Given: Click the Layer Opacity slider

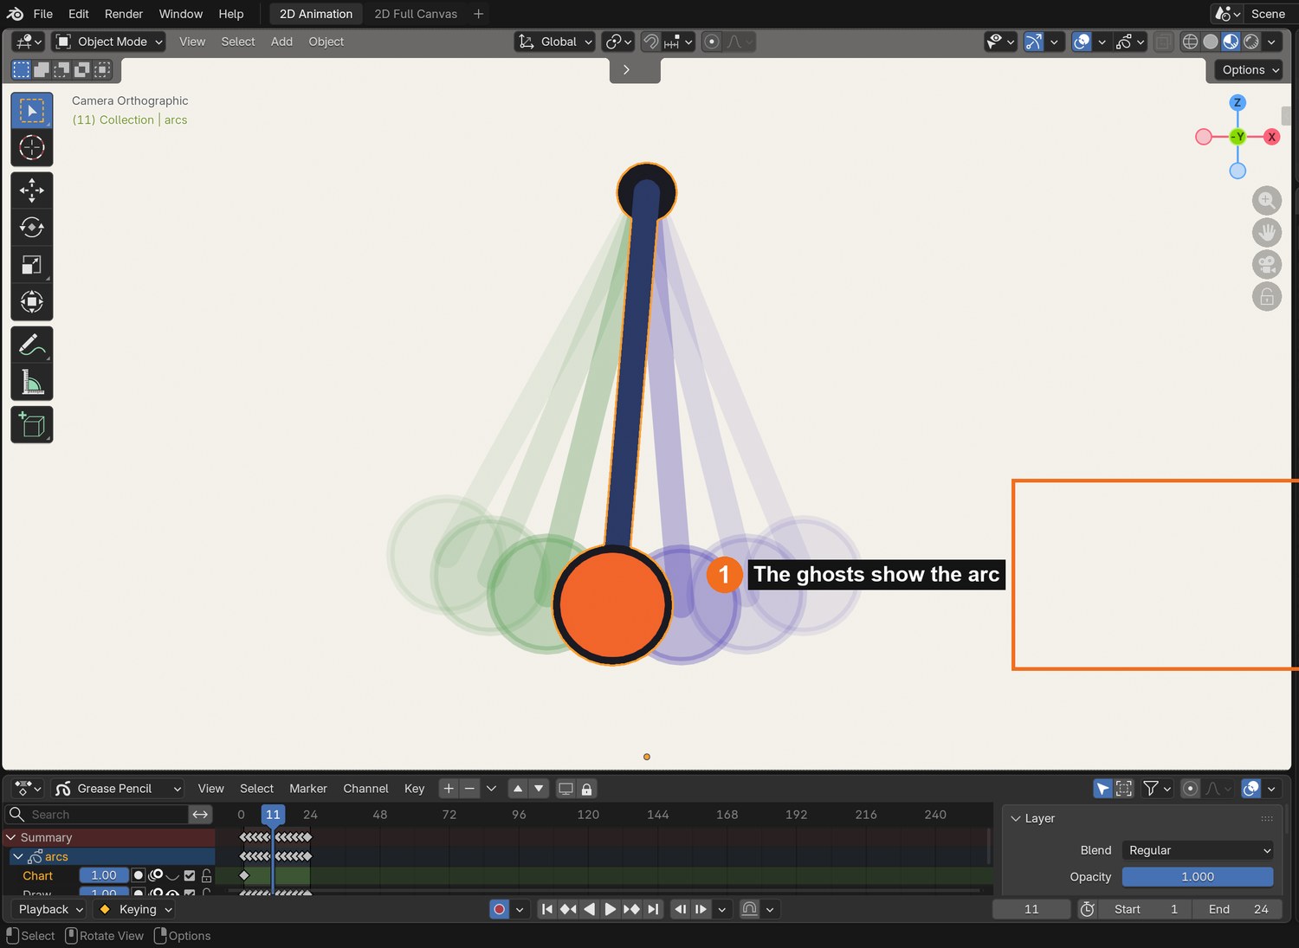Looking at the screenshot, I should tap(1198, 877).
